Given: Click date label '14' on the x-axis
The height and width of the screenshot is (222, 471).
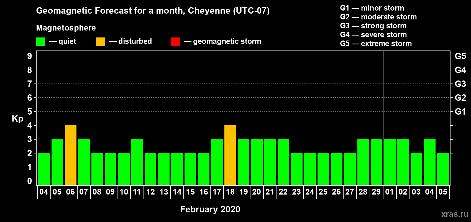Looking at the screenshot, I should click(177, 192).
